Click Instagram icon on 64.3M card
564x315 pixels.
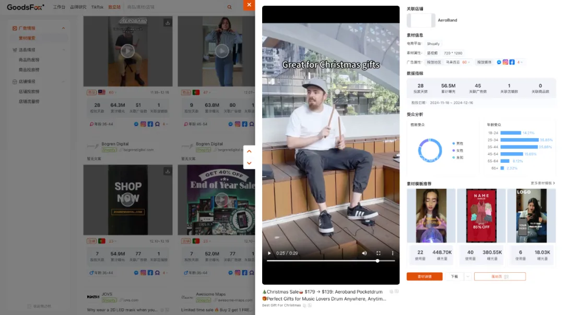[143, 124]
